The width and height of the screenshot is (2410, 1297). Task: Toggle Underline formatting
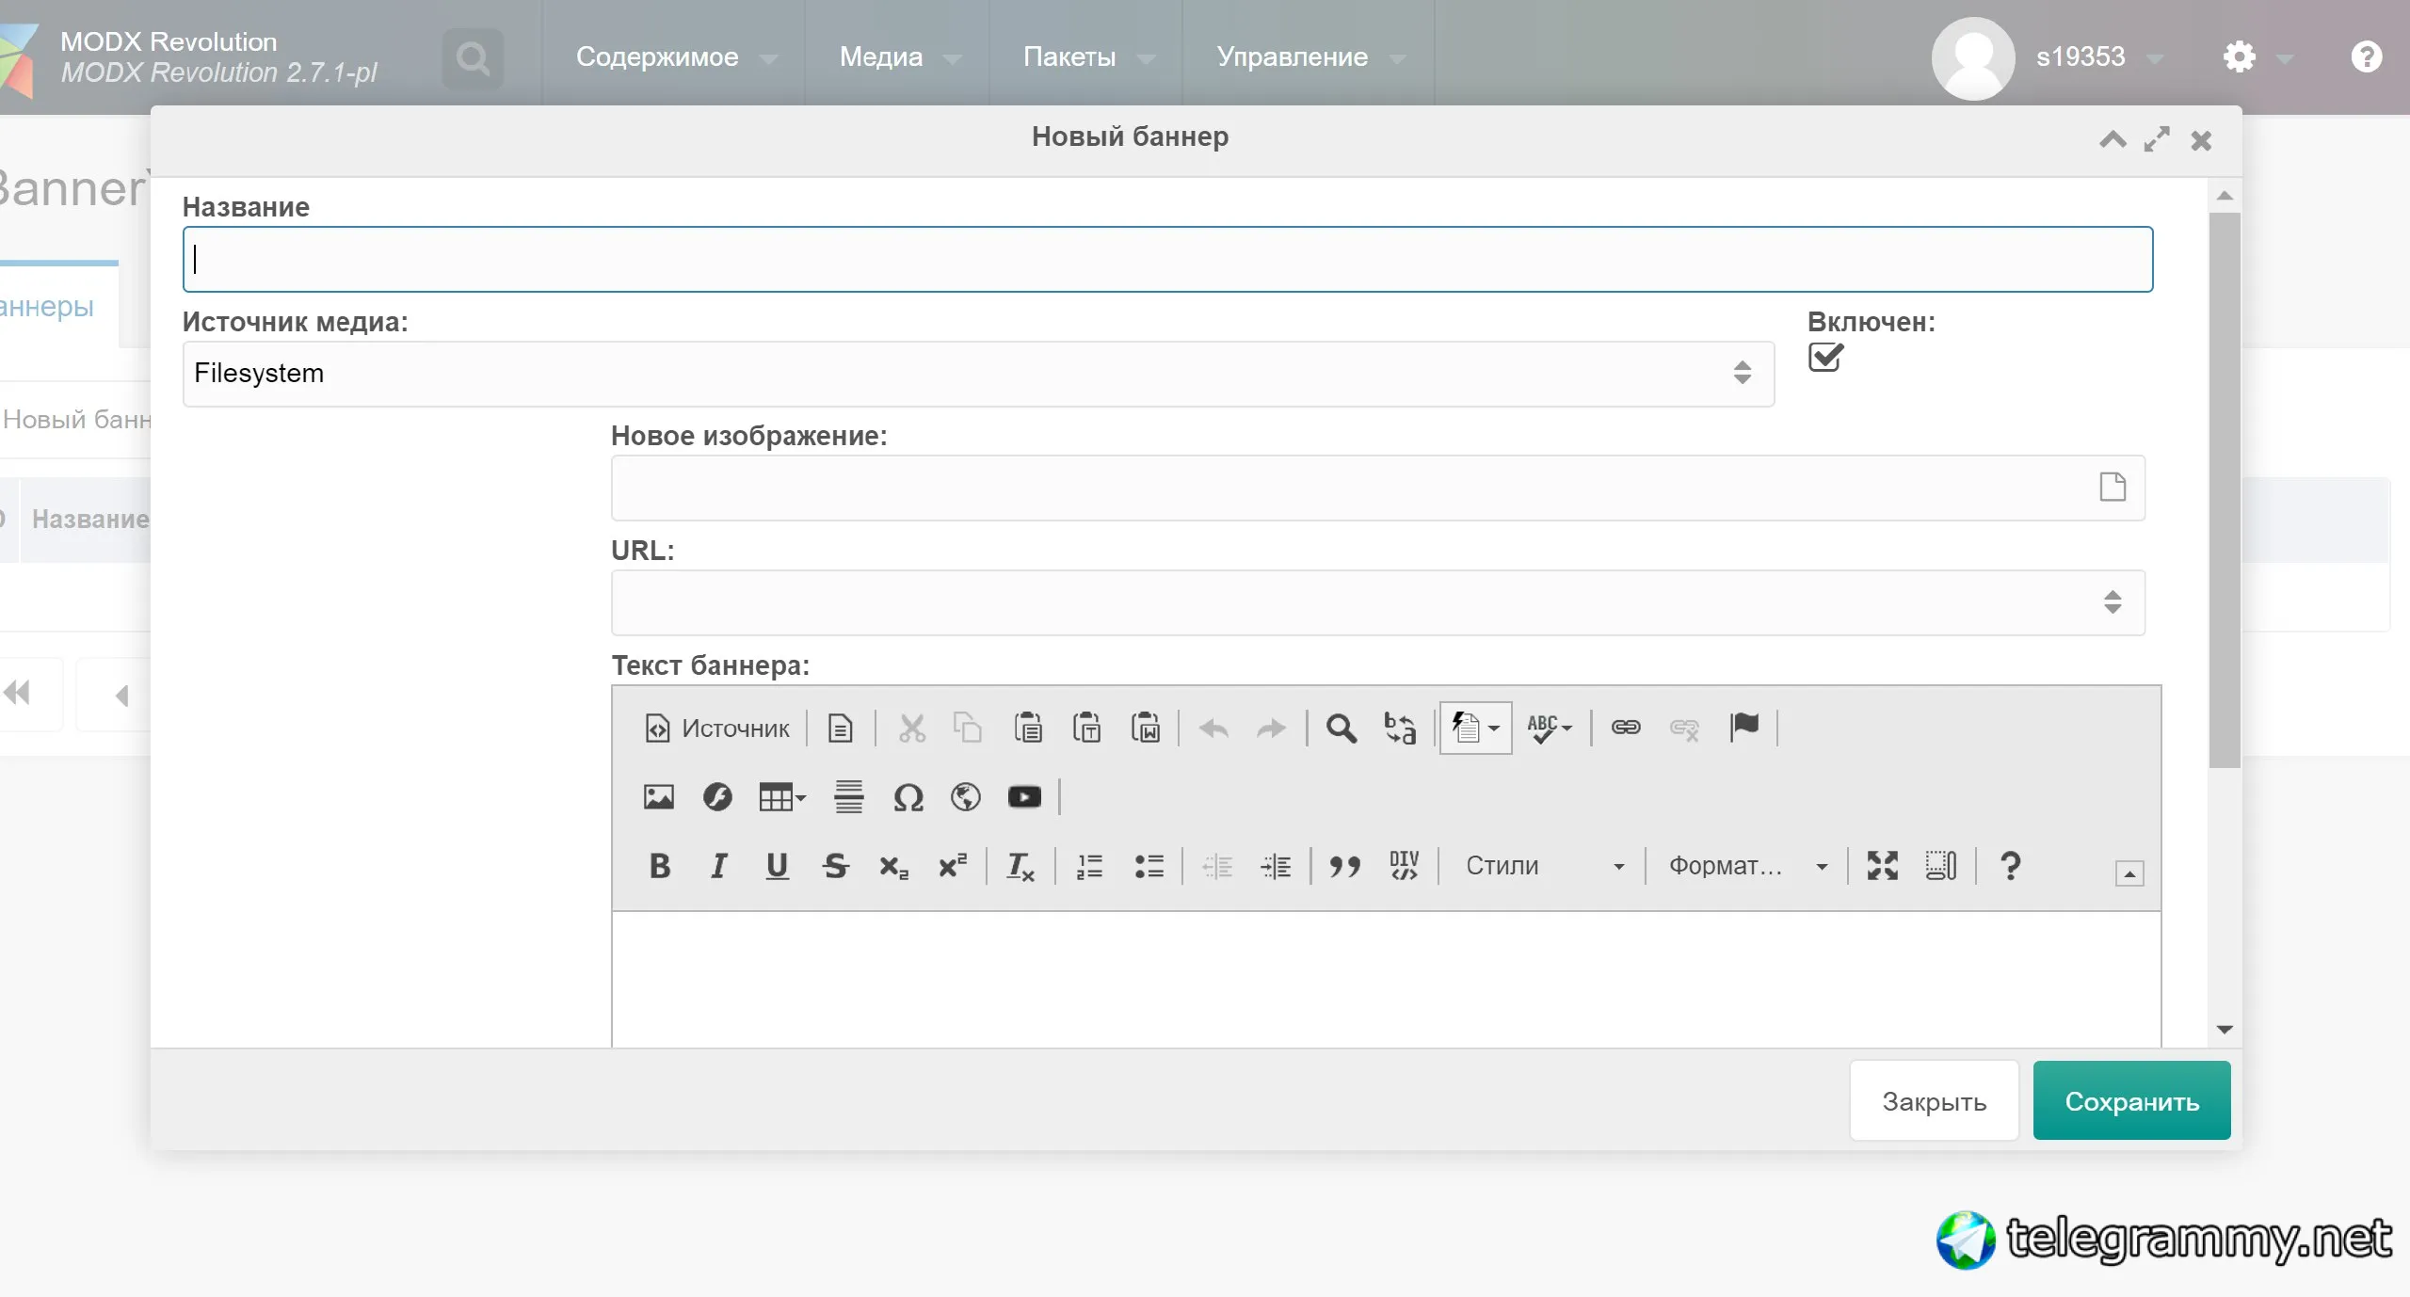coord(777,866)
